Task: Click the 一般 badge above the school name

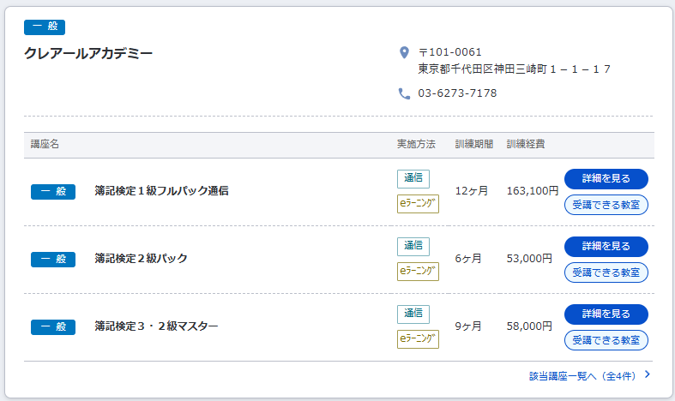Action: click(45, 27)
